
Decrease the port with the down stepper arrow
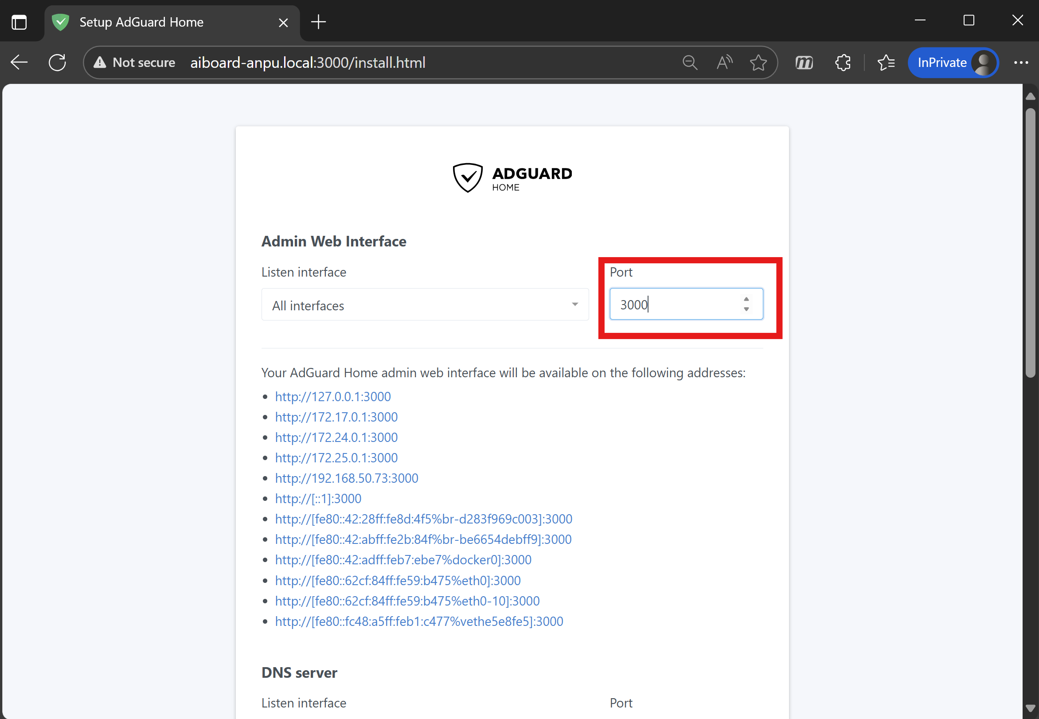(x=746, y=309)
